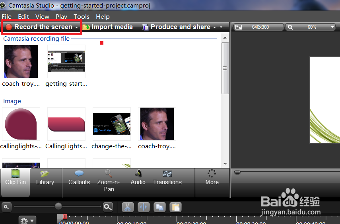
Task: Click the Camtasia recording file section header
Action: click(x=36, y=38)
